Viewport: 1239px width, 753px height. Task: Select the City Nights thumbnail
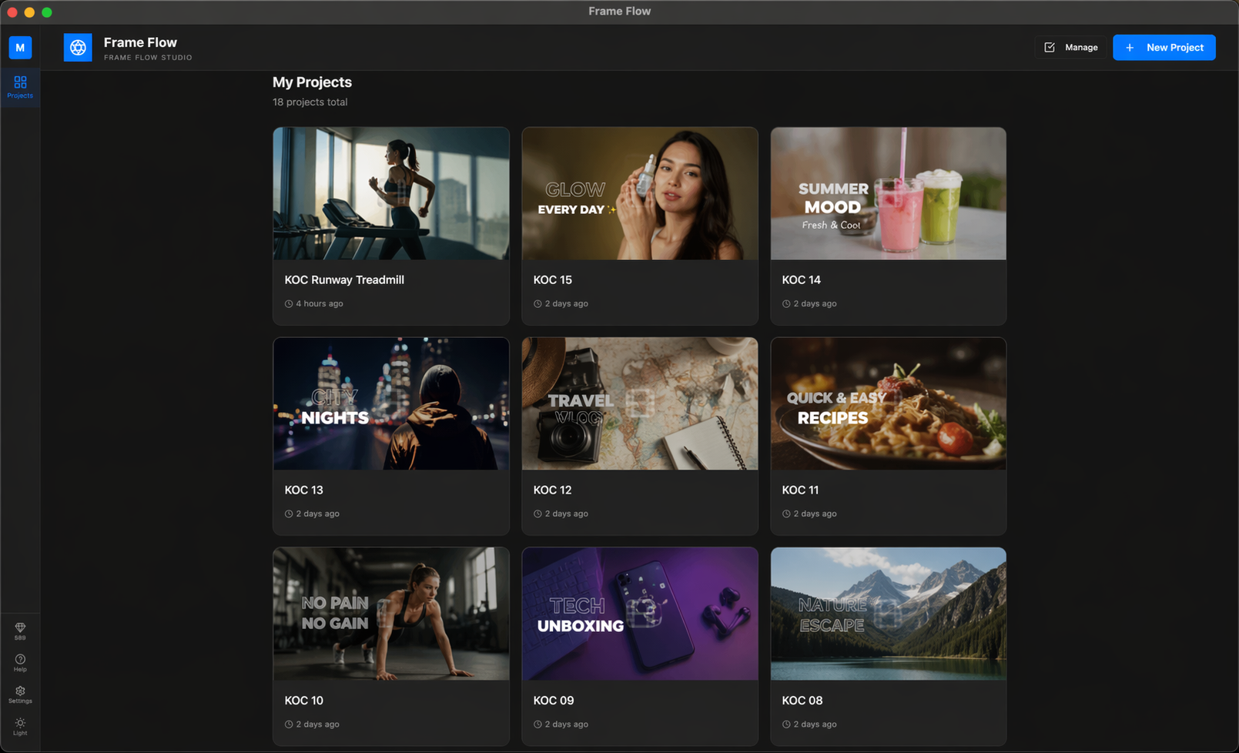(391, 404)
